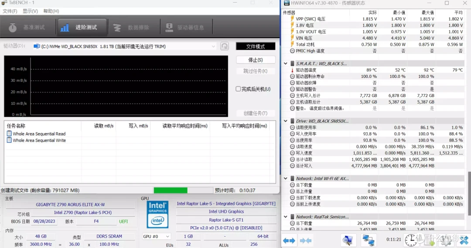Click the HWiNFO64 title bar app icon
Viewport: 471px width, 248px height.
tap(287, 3)
